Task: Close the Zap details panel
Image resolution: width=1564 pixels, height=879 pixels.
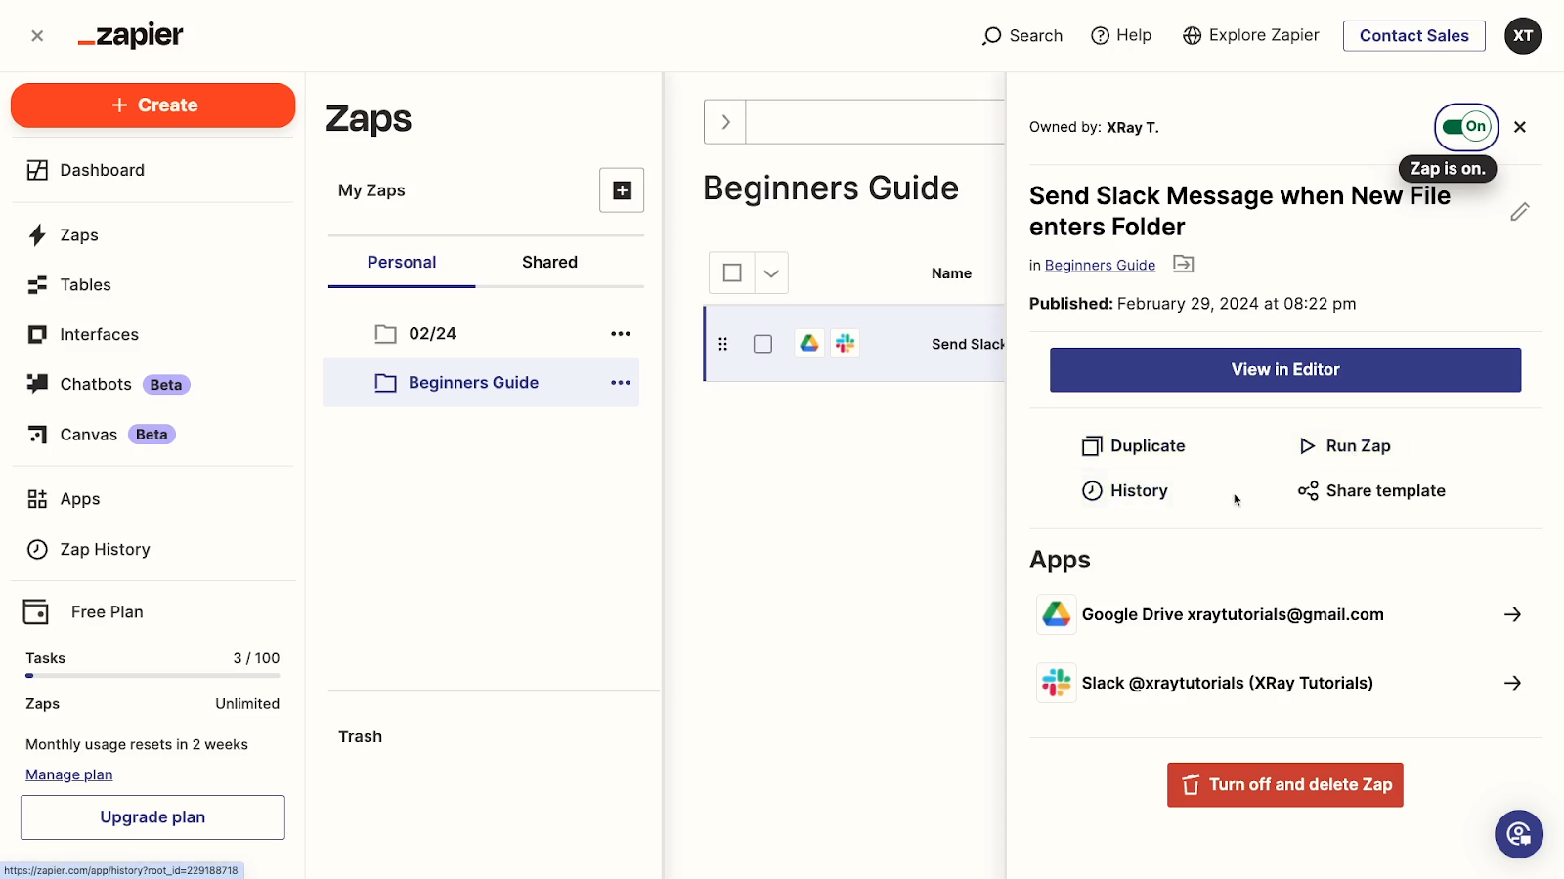Action: 1520,127
